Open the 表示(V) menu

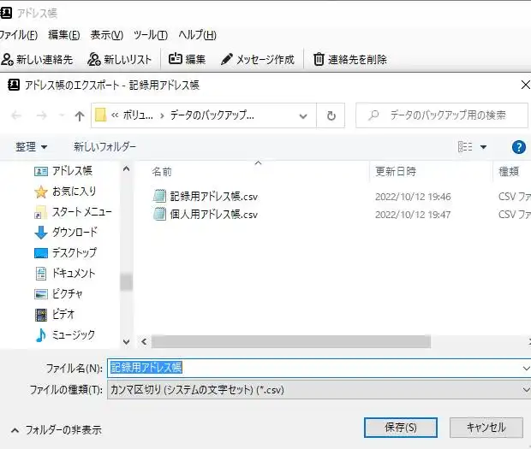(x=107, y=35)
